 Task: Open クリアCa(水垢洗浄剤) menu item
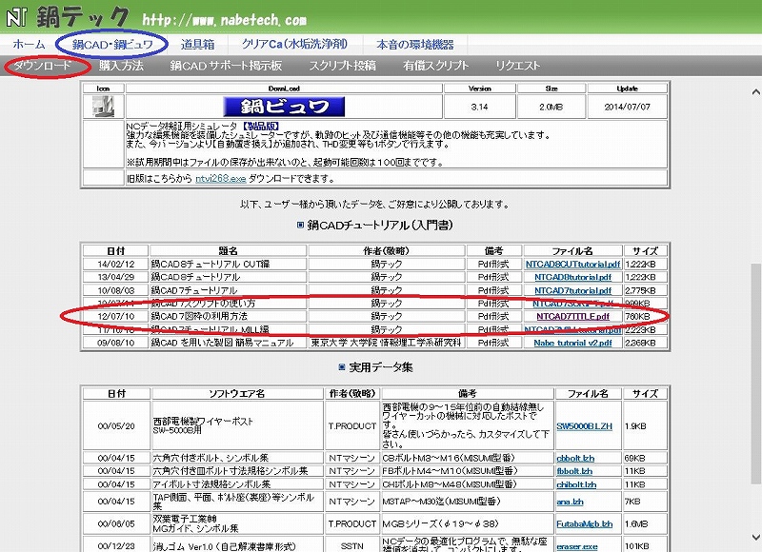(x=294, y=44)
